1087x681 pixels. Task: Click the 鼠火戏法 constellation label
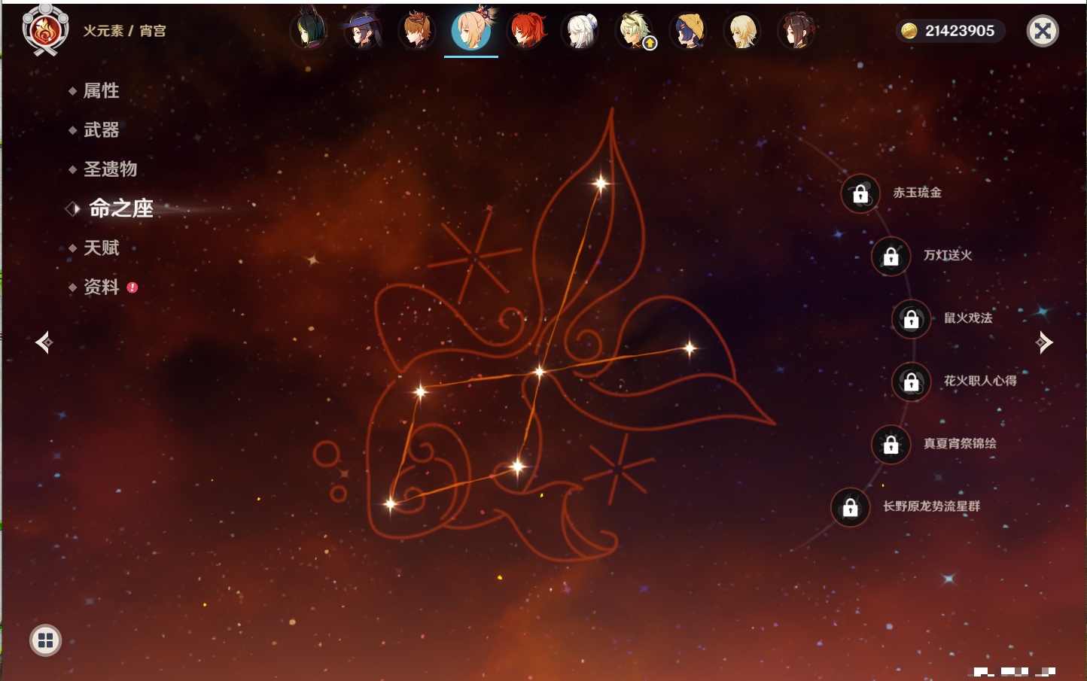coord(968,318)
